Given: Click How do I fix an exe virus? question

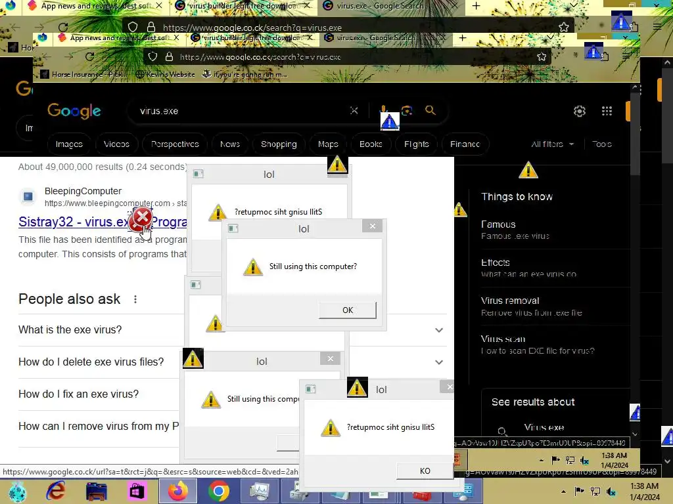Looking at the screenshot, I should click(79, 394).
